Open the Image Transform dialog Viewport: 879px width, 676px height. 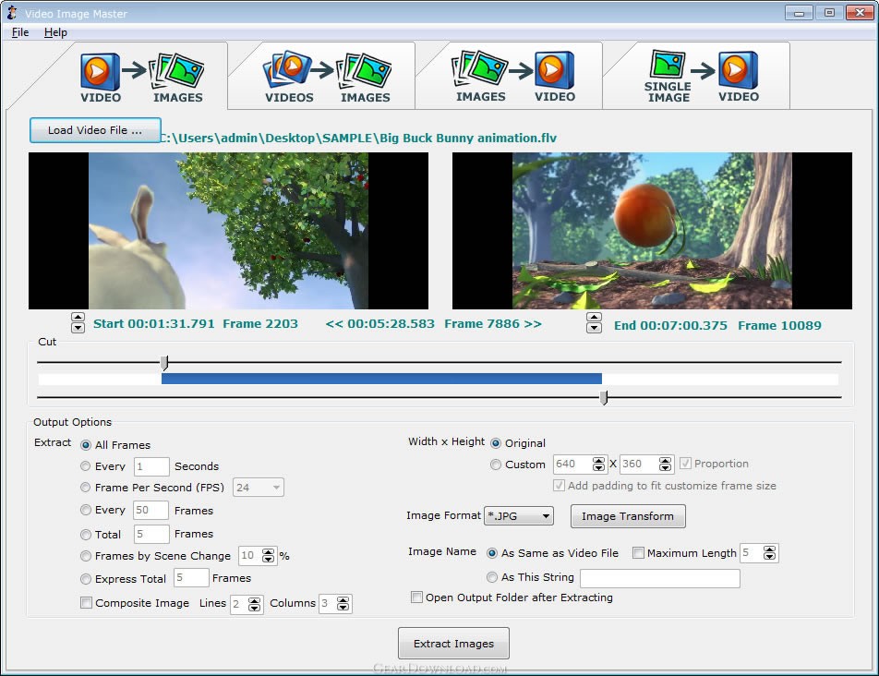pos(628,516)
